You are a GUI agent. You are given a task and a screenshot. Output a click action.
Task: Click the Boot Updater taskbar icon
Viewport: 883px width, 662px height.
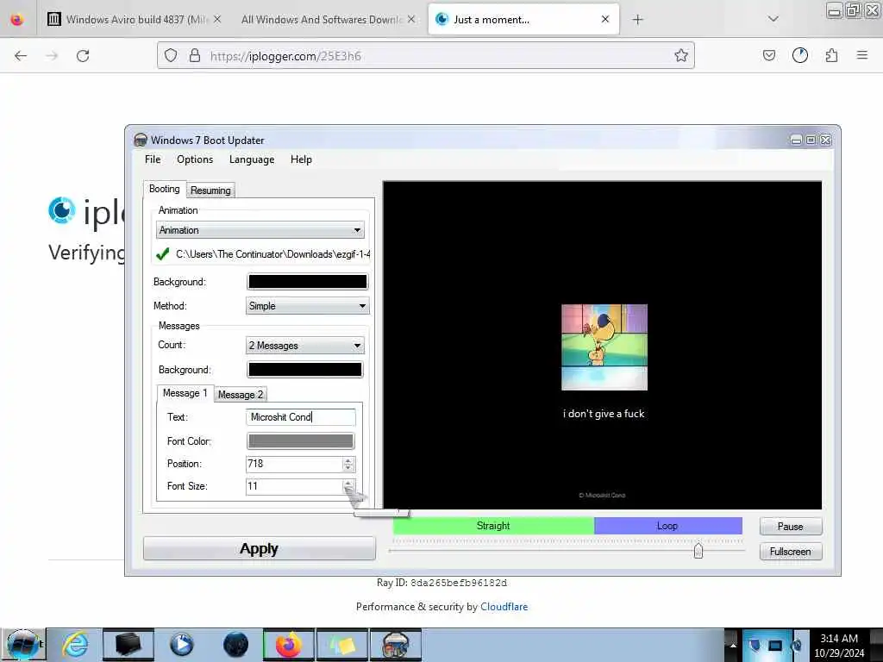pos(395,645)
